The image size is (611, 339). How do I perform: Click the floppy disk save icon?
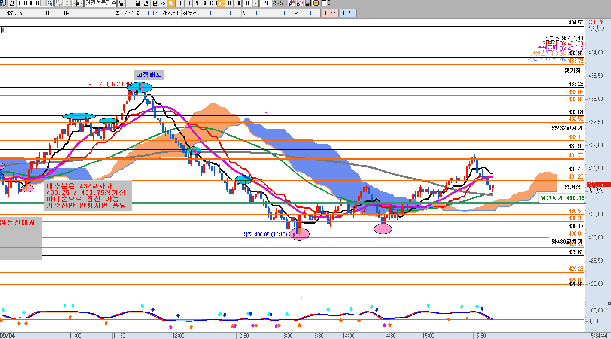coord(308,3)
